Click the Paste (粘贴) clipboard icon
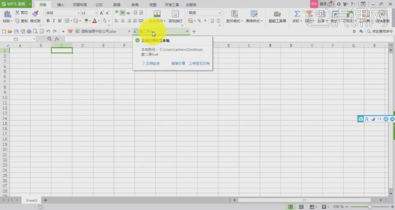This screenshot has width=395, height=210. 8,14
